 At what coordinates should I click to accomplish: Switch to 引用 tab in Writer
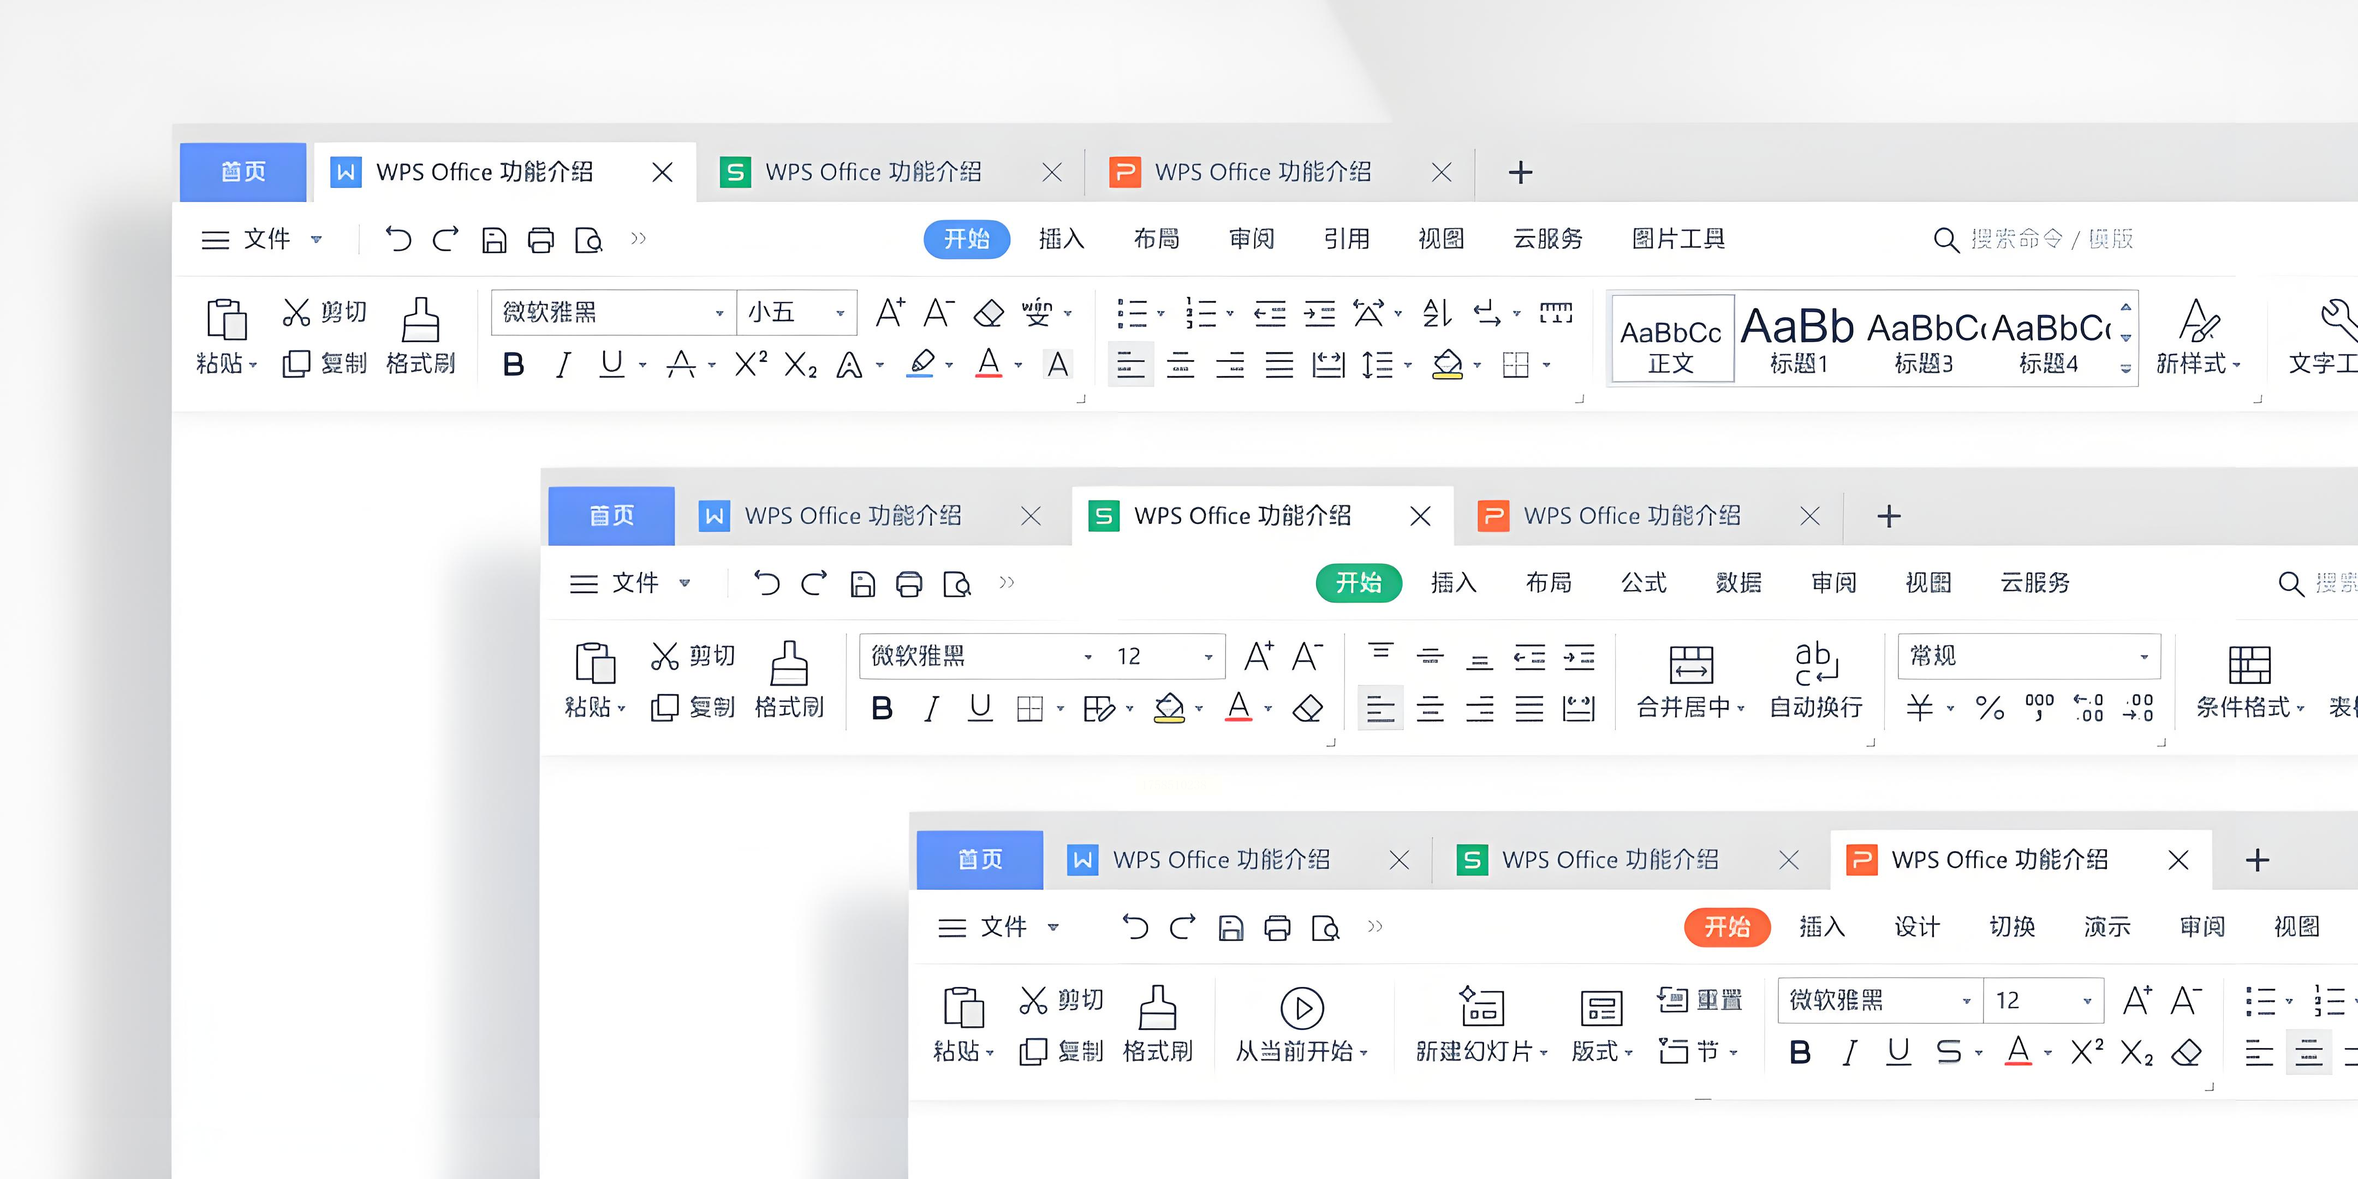[x=1345, y=239]
